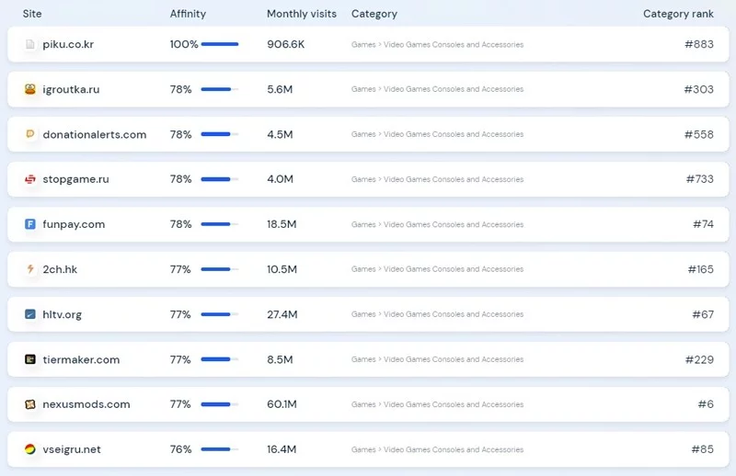
Task: Open the igroutka.ru site link
Action: 71,89
